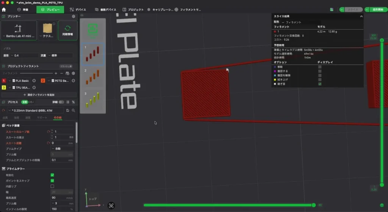The image size is (388, 212).
Task: Enable the internal ribs checkbox
Action: 52,186
